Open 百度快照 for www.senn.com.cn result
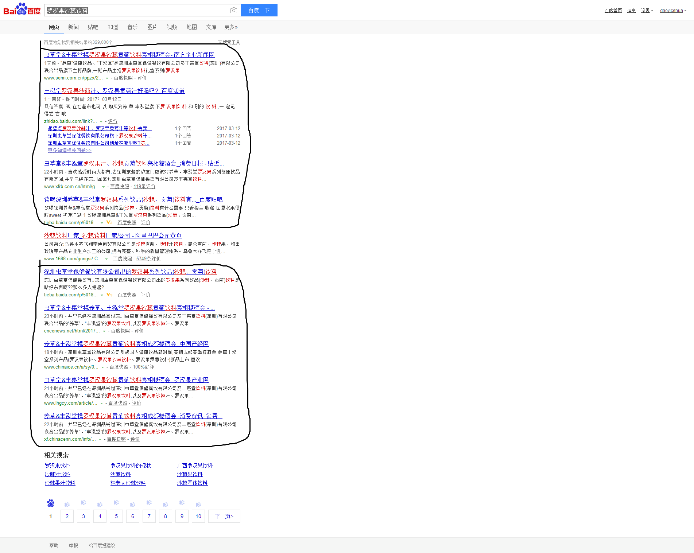Image resolution: width=694 pixels, height=553 pixels. click(x=123, y=78)
